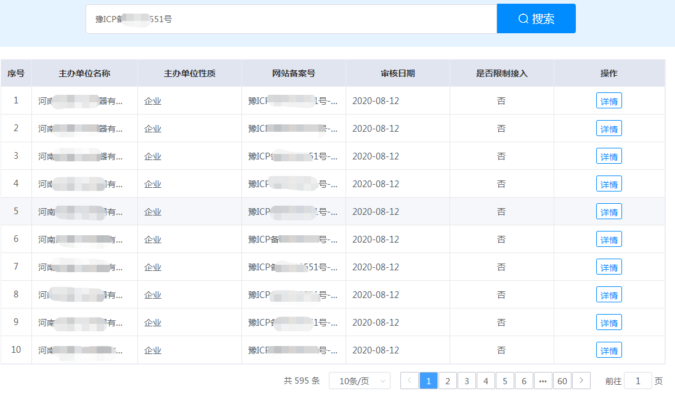Open the 10条/页 page size dropdown
Viewport: 675px width, 399px height.
click(x=359, y=381)
